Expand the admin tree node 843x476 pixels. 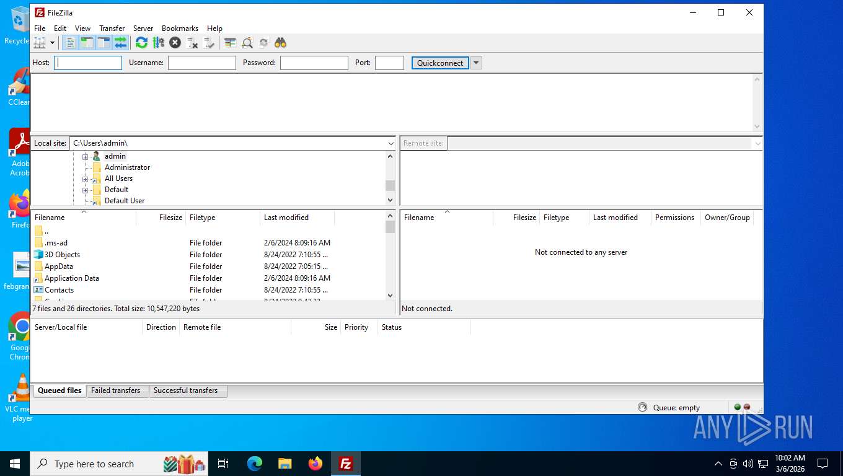coord(85,156)
